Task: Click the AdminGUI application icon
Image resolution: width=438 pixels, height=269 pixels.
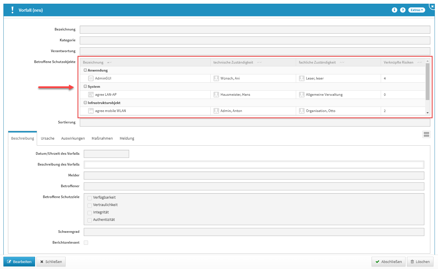Action: [x=91, y=78]
